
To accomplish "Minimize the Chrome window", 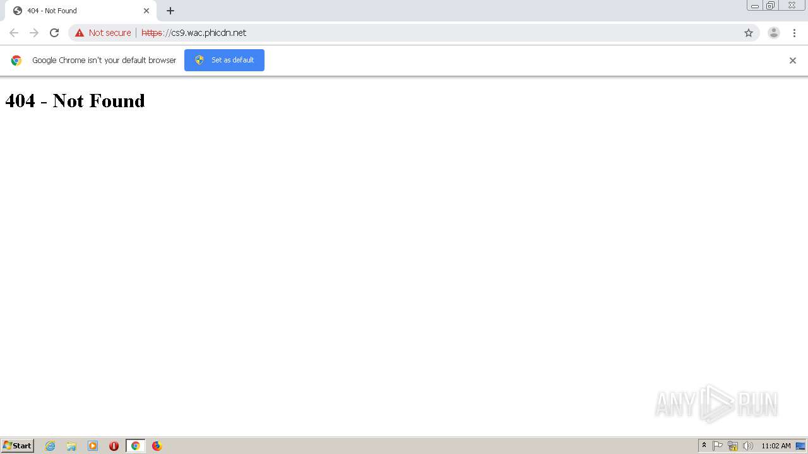I will click(755, 6).
